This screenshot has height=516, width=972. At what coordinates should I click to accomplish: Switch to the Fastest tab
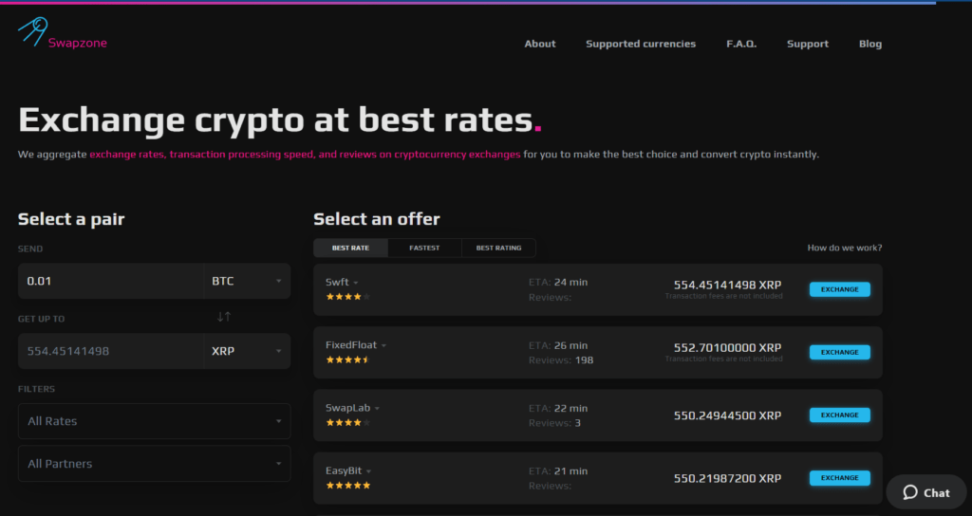424,248
